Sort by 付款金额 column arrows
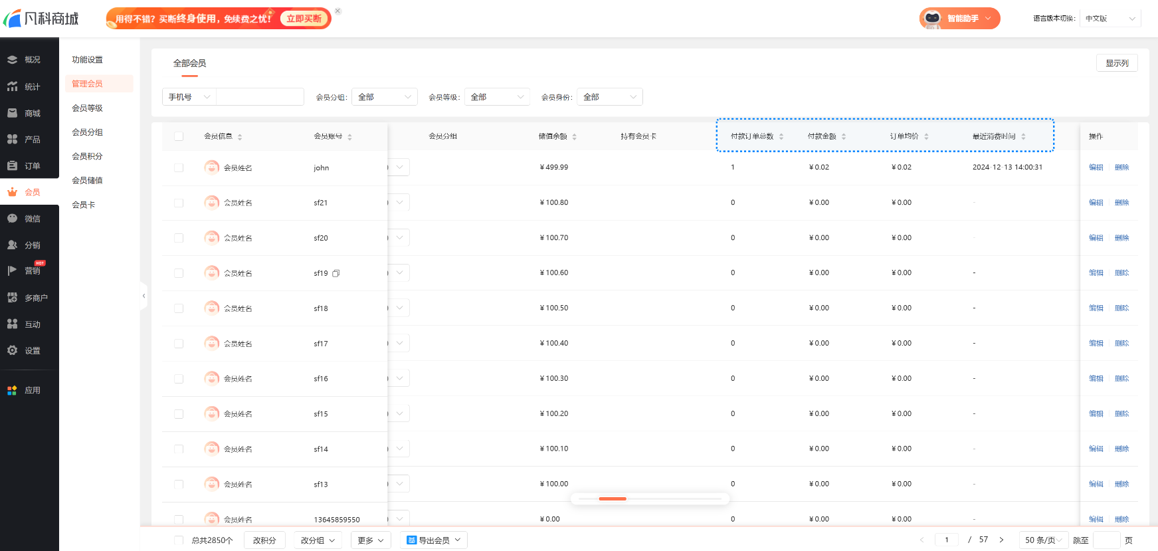This screenshot has height=551, width=1158. pos(844,137)
